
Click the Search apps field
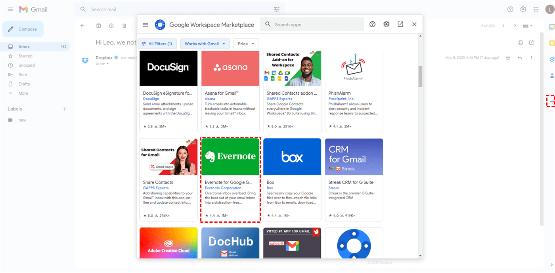312,24
